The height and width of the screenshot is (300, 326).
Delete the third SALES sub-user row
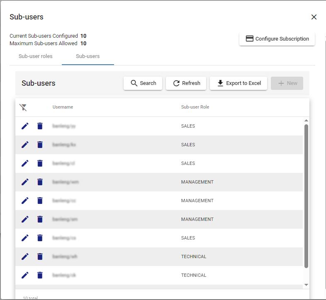(x=40, y=163)
